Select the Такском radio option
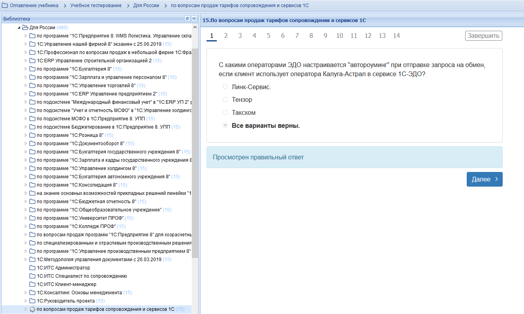The height and width of the screenshot is (314, 524). coord(225,113)
